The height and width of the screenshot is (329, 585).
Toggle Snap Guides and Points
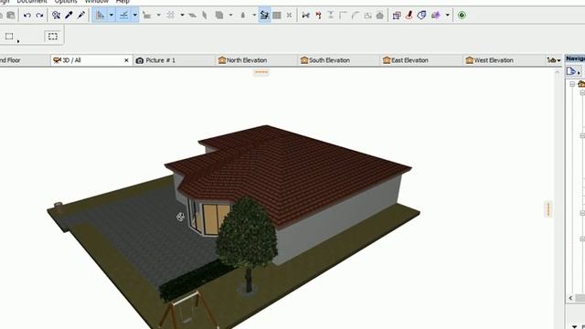coord(123,16)
